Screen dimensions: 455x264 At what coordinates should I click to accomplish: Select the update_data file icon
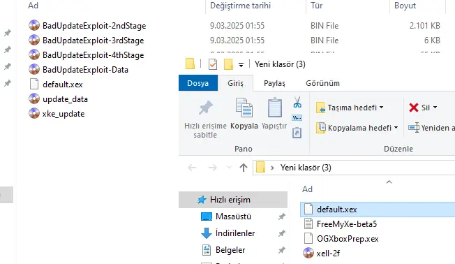34,98
